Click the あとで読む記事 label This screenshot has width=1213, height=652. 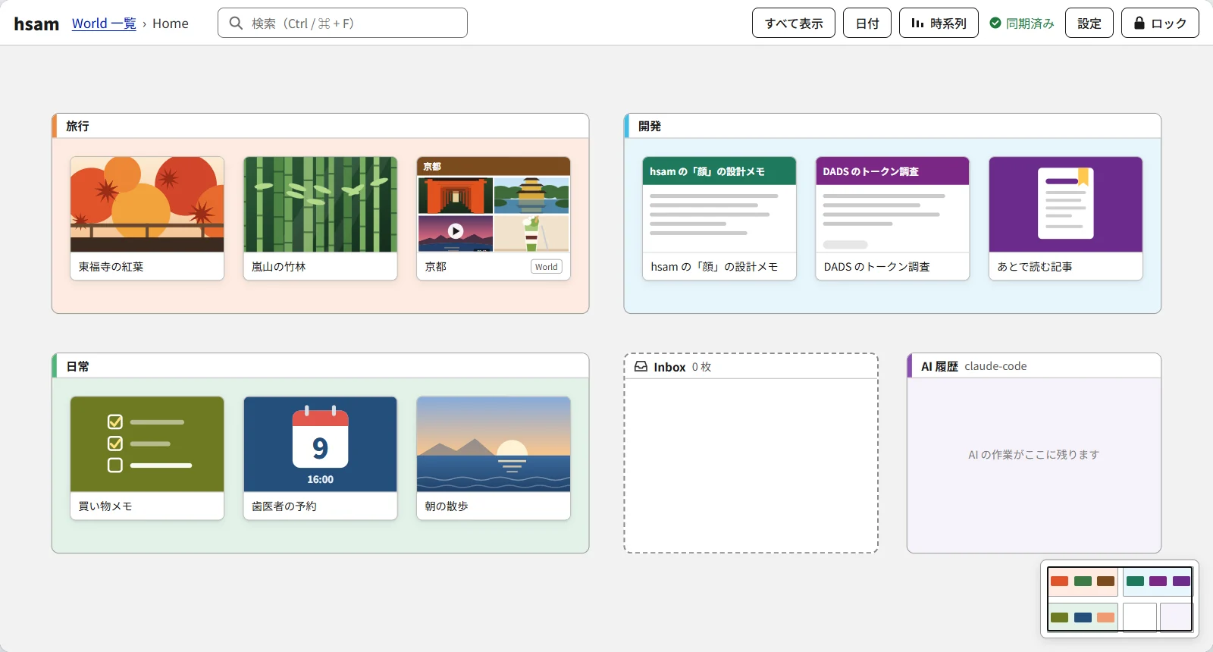point(1035,267)
